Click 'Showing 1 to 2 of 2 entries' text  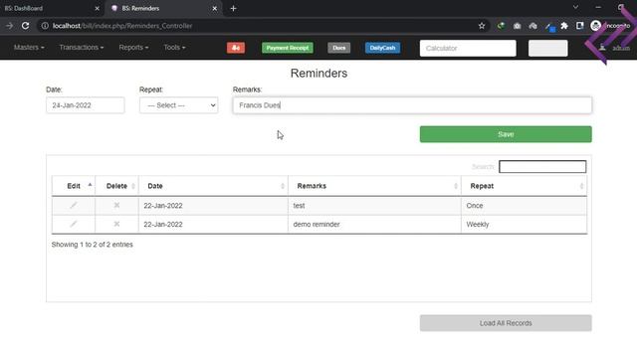(x=93, y=245)
